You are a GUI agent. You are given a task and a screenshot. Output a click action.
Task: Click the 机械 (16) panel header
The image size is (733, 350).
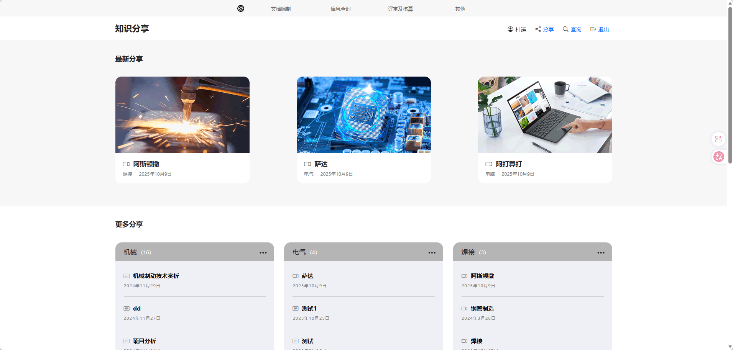195,252
